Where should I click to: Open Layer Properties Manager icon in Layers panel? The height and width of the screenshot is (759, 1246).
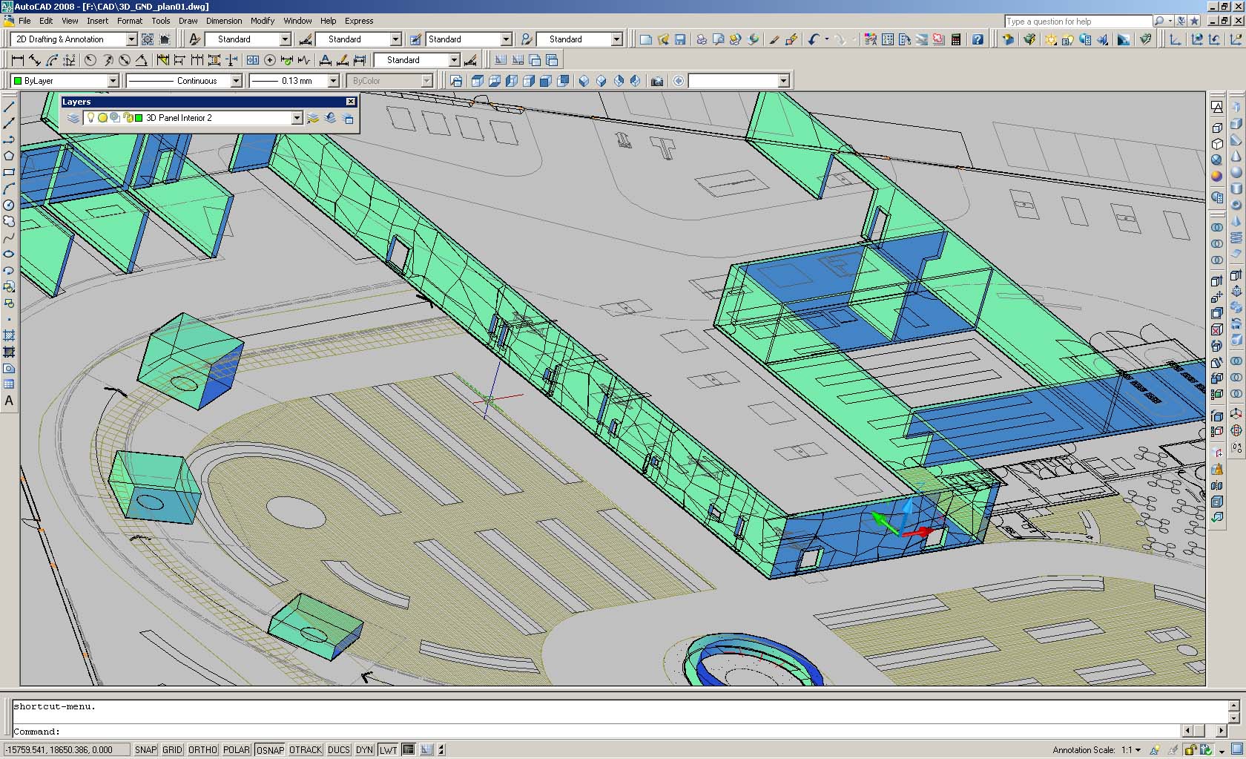[73, 118]
